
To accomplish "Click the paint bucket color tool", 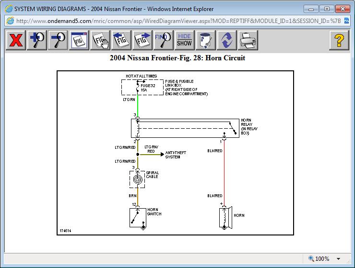I will [205, 40].
